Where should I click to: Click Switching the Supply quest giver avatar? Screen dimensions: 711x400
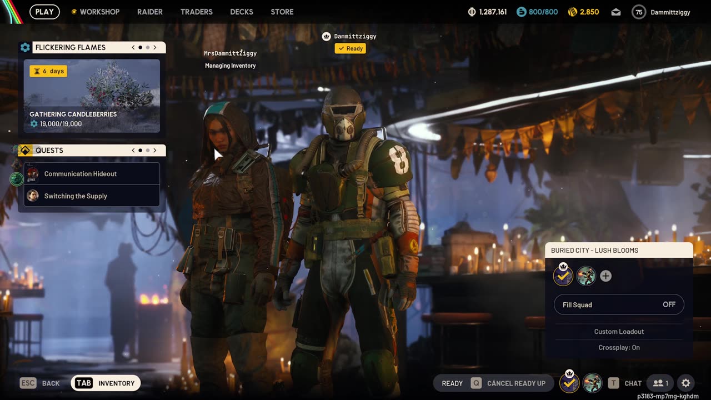(33, 196)
